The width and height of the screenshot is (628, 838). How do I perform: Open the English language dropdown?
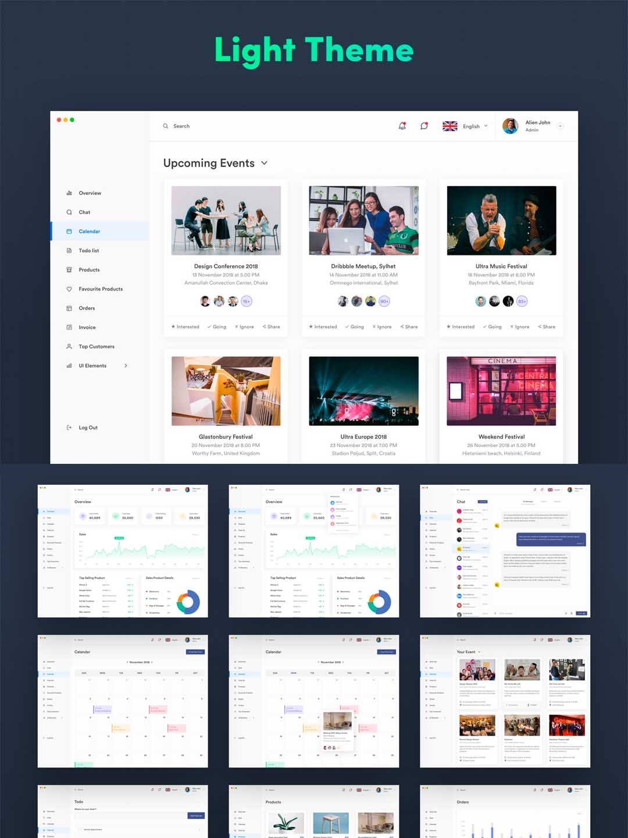(x=475, y=126)
